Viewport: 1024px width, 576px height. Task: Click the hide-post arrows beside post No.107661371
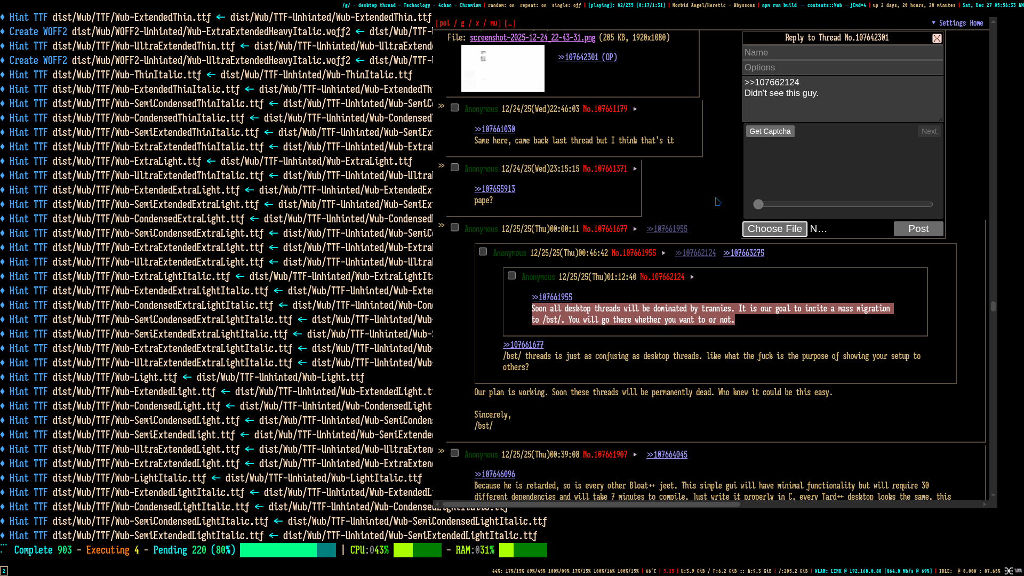[442, 166]
